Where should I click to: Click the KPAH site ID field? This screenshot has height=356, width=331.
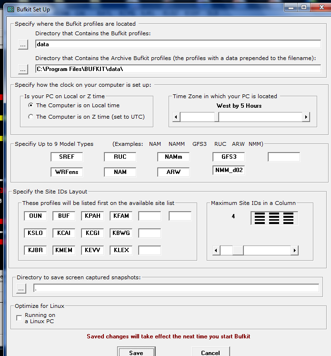click(x=92, y=216)
